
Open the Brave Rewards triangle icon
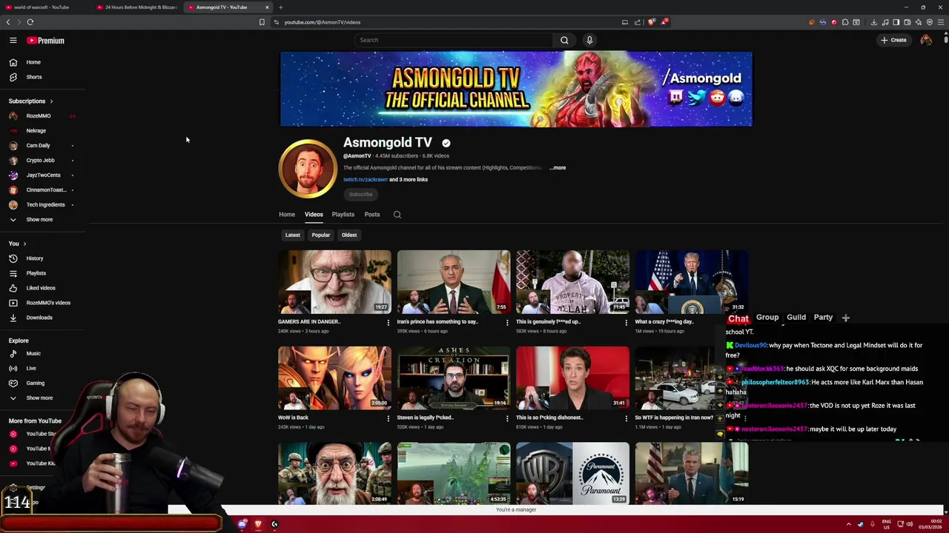(664, 22)
